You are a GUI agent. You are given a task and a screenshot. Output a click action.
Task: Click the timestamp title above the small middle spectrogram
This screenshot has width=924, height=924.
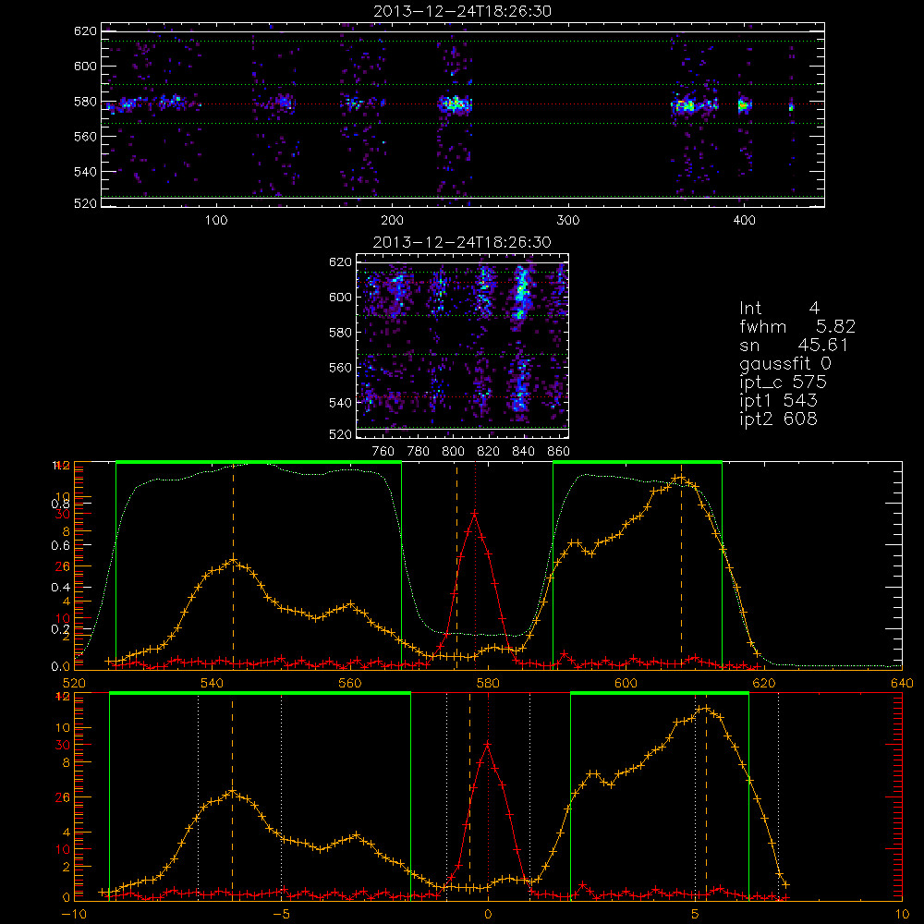[x=462, y=242]
